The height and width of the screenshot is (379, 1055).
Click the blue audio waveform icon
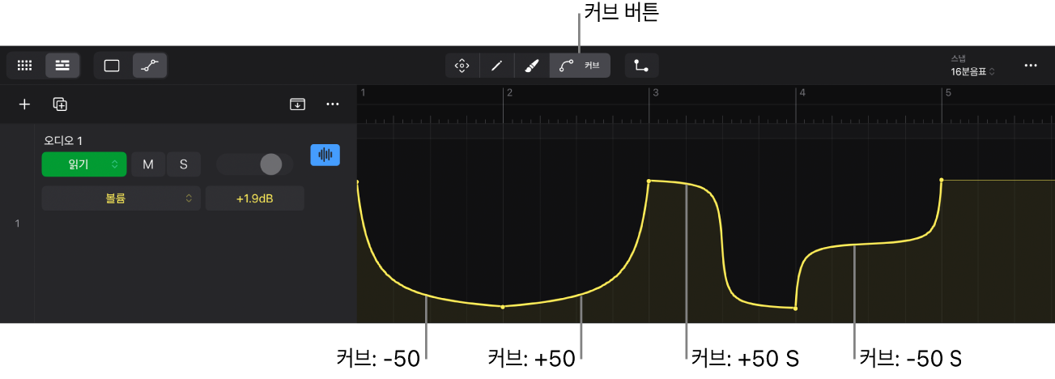pos(325,155)
